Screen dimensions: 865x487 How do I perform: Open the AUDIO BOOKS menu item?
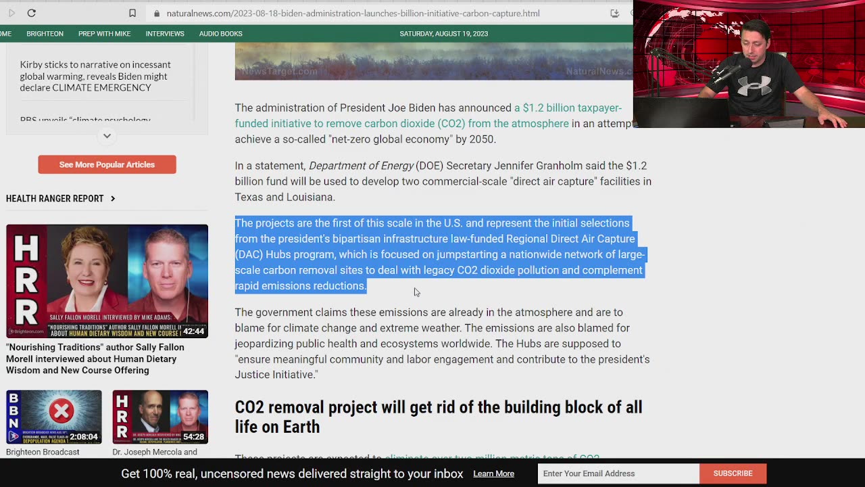pos(220,34)
